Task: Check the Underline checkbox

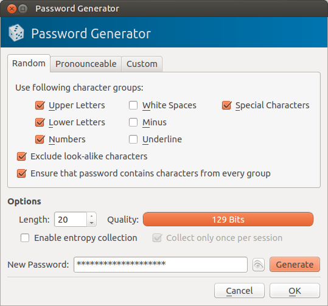Action: tap(133, 139)
